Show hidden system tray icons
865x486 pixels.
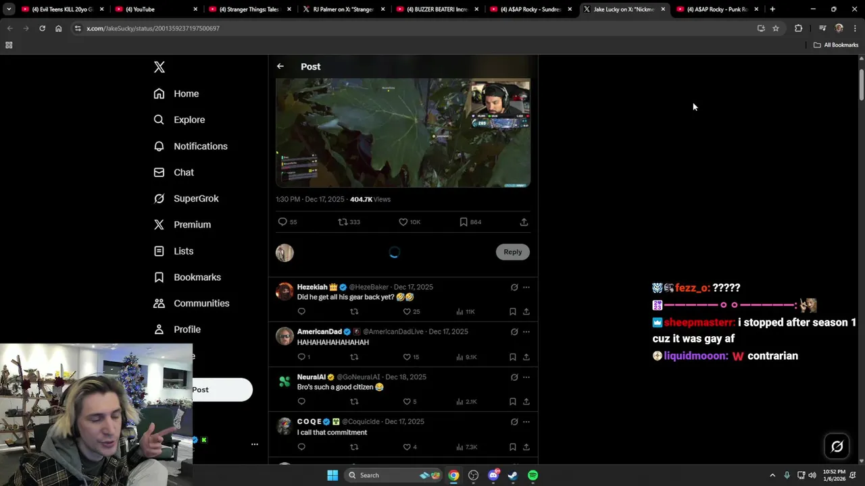pos(772,475)
